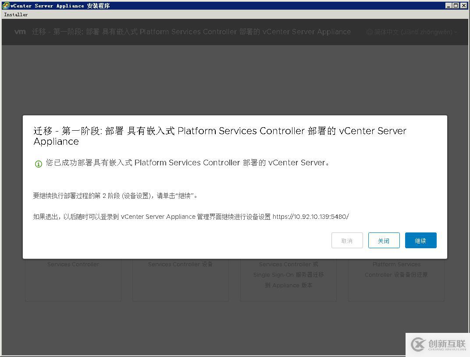The width and height of the screenshot is (470, 357).
Task: Click the 继续 (Continue) button
Action: 420,240
